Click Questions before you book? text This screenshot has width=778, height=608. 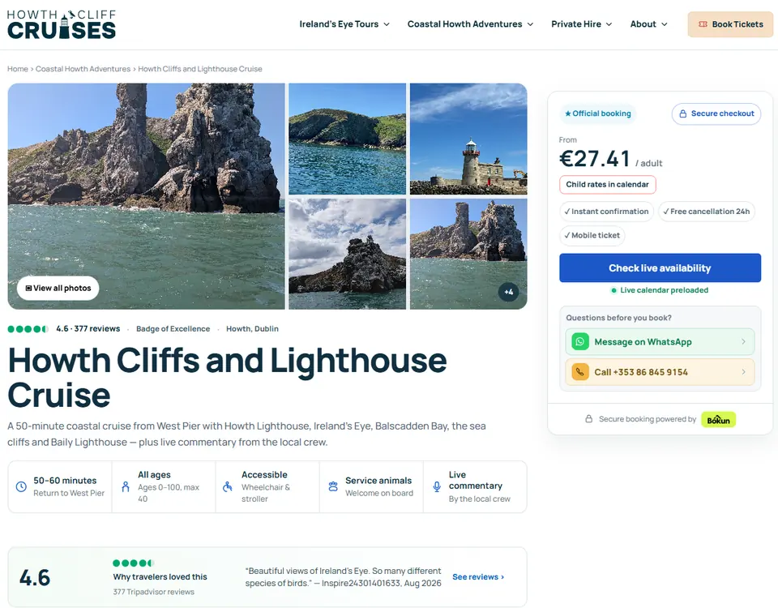(618, 318)
